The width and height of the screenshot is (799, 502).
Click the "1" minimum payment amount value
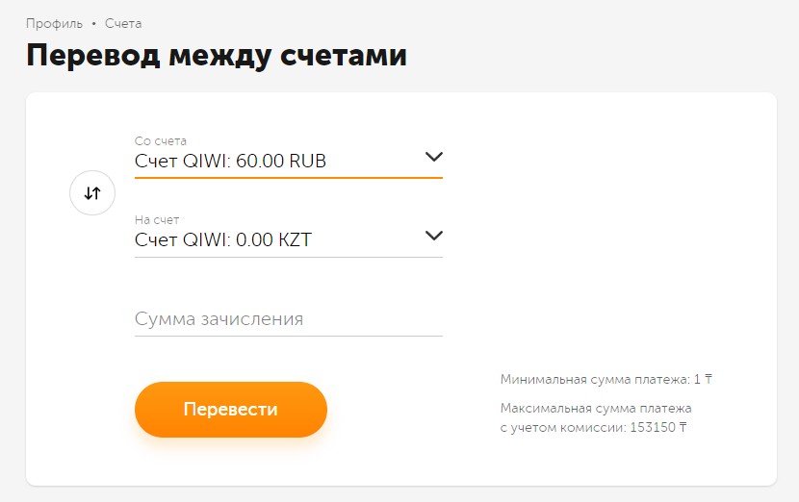coord(697,380)
